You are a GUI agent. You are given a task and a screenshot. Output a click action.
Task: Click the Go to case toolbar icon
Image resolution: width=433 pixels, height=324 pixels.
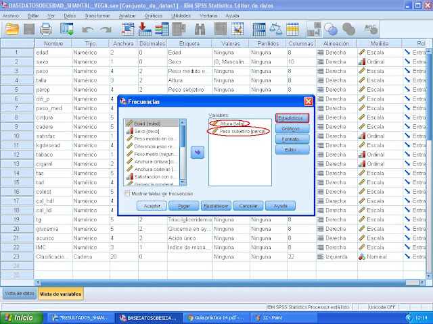(128, 29)
